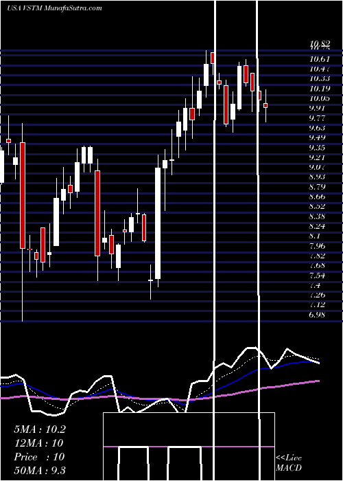Select the 9.63 price axis label
Image resolution: width=343 pixels, height=481 pixels.
(x=318, y=128)
